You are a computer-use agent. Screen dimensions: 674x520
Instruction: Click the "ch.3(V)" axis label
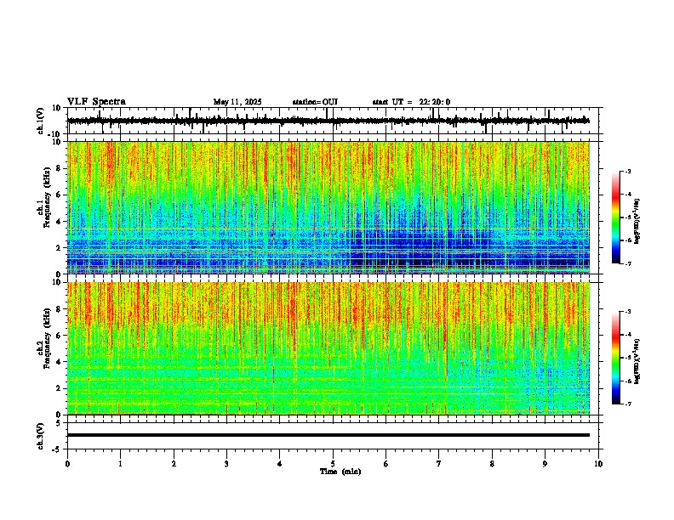point(41,437)
